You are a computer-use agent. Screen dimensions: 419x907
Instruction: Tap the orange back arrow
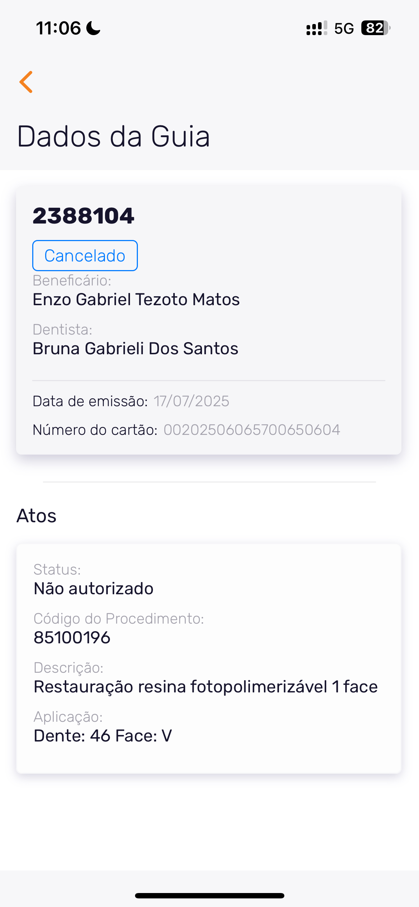[26, 82]
